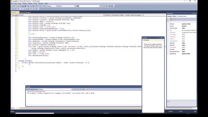Click the Start Debugging play icon
The width and height of the screenshot is (208, 117).
[45, 6]
